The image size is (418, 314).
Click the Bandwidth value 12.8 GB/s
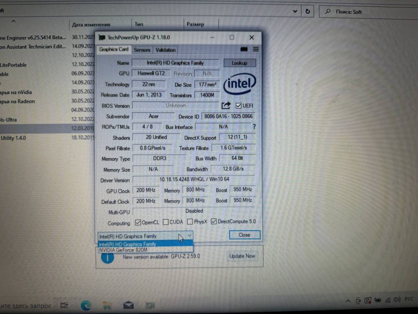(233, 169)
